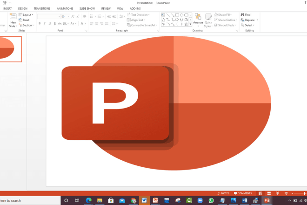This screenshot has height=205, width=307.
Task: Open the font size dropdown showing 60
Action: tap(65, 16)
